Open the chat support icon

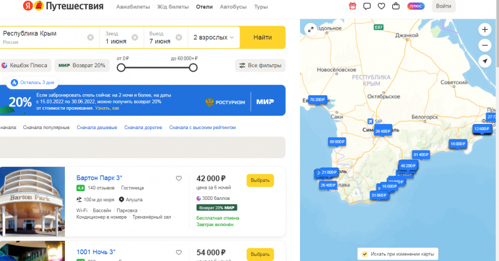(x=367, y=6)
